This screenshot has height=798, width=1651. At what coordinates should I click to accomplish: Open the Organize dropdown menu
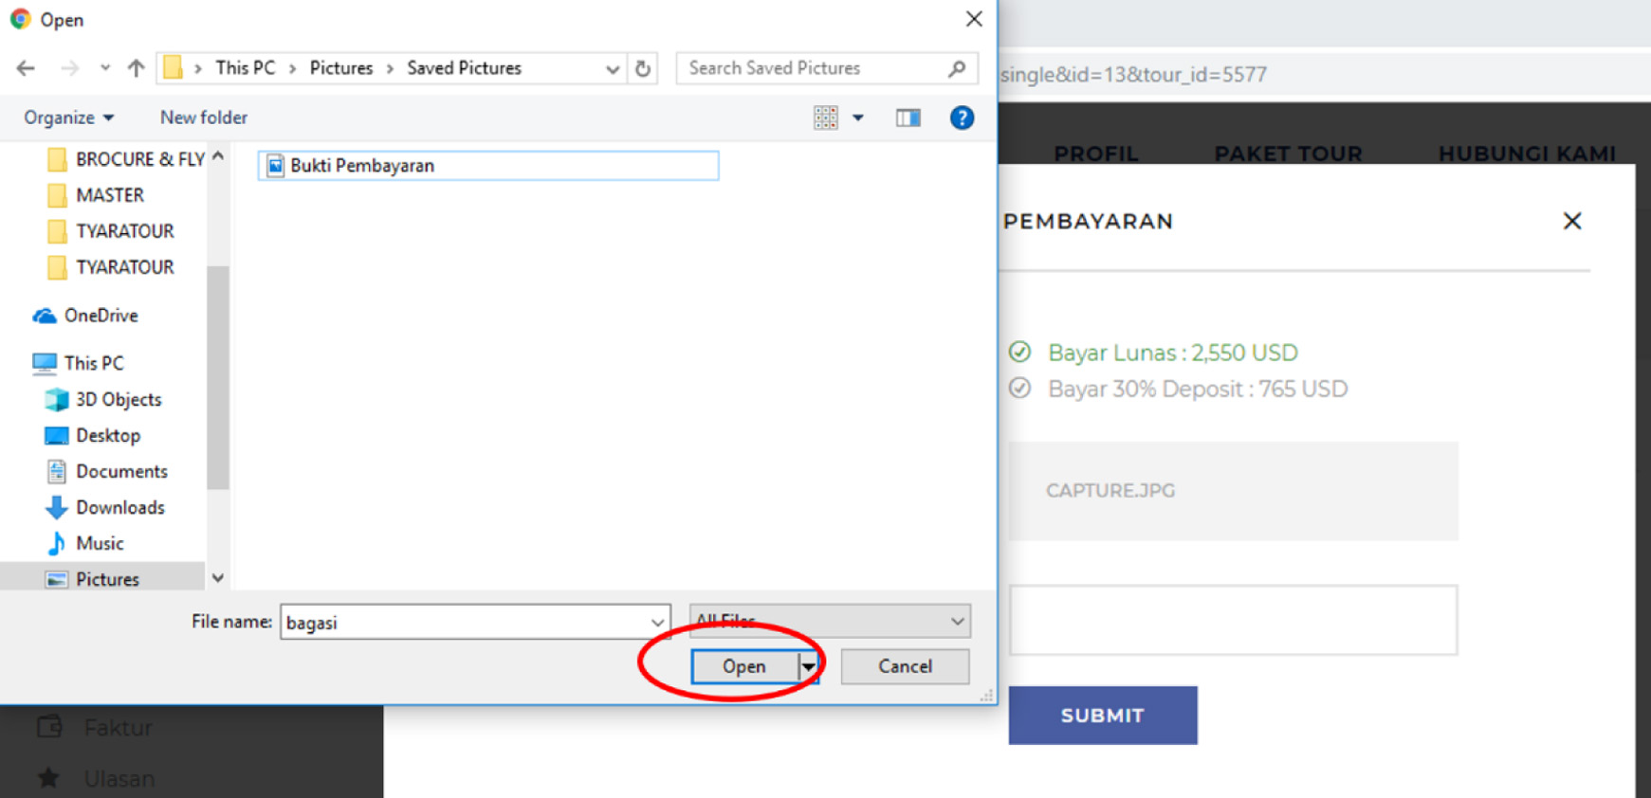(68, 118)
